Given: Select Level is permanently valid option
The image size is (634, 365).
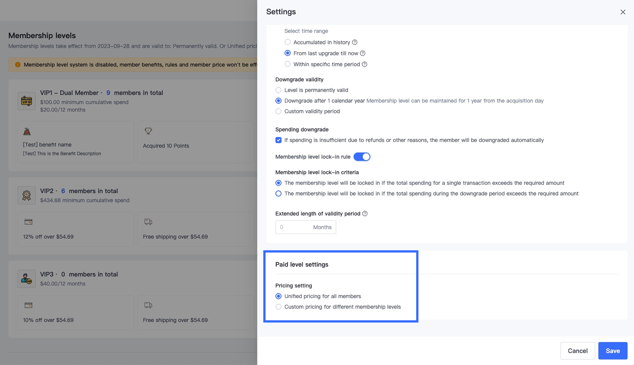Looking at the screenshot, I should (x=279, y=90).
